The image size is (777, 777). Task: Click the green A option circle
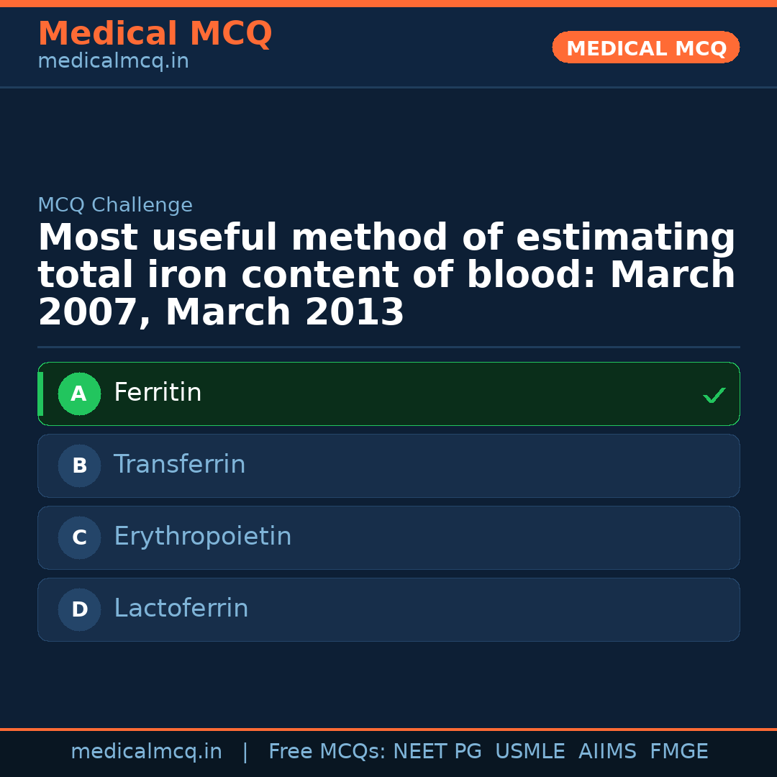79,394
